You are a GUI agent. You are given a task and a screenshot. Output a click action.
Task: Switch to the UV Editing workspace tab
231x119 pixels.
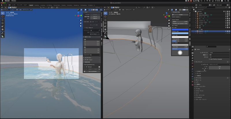49,5
